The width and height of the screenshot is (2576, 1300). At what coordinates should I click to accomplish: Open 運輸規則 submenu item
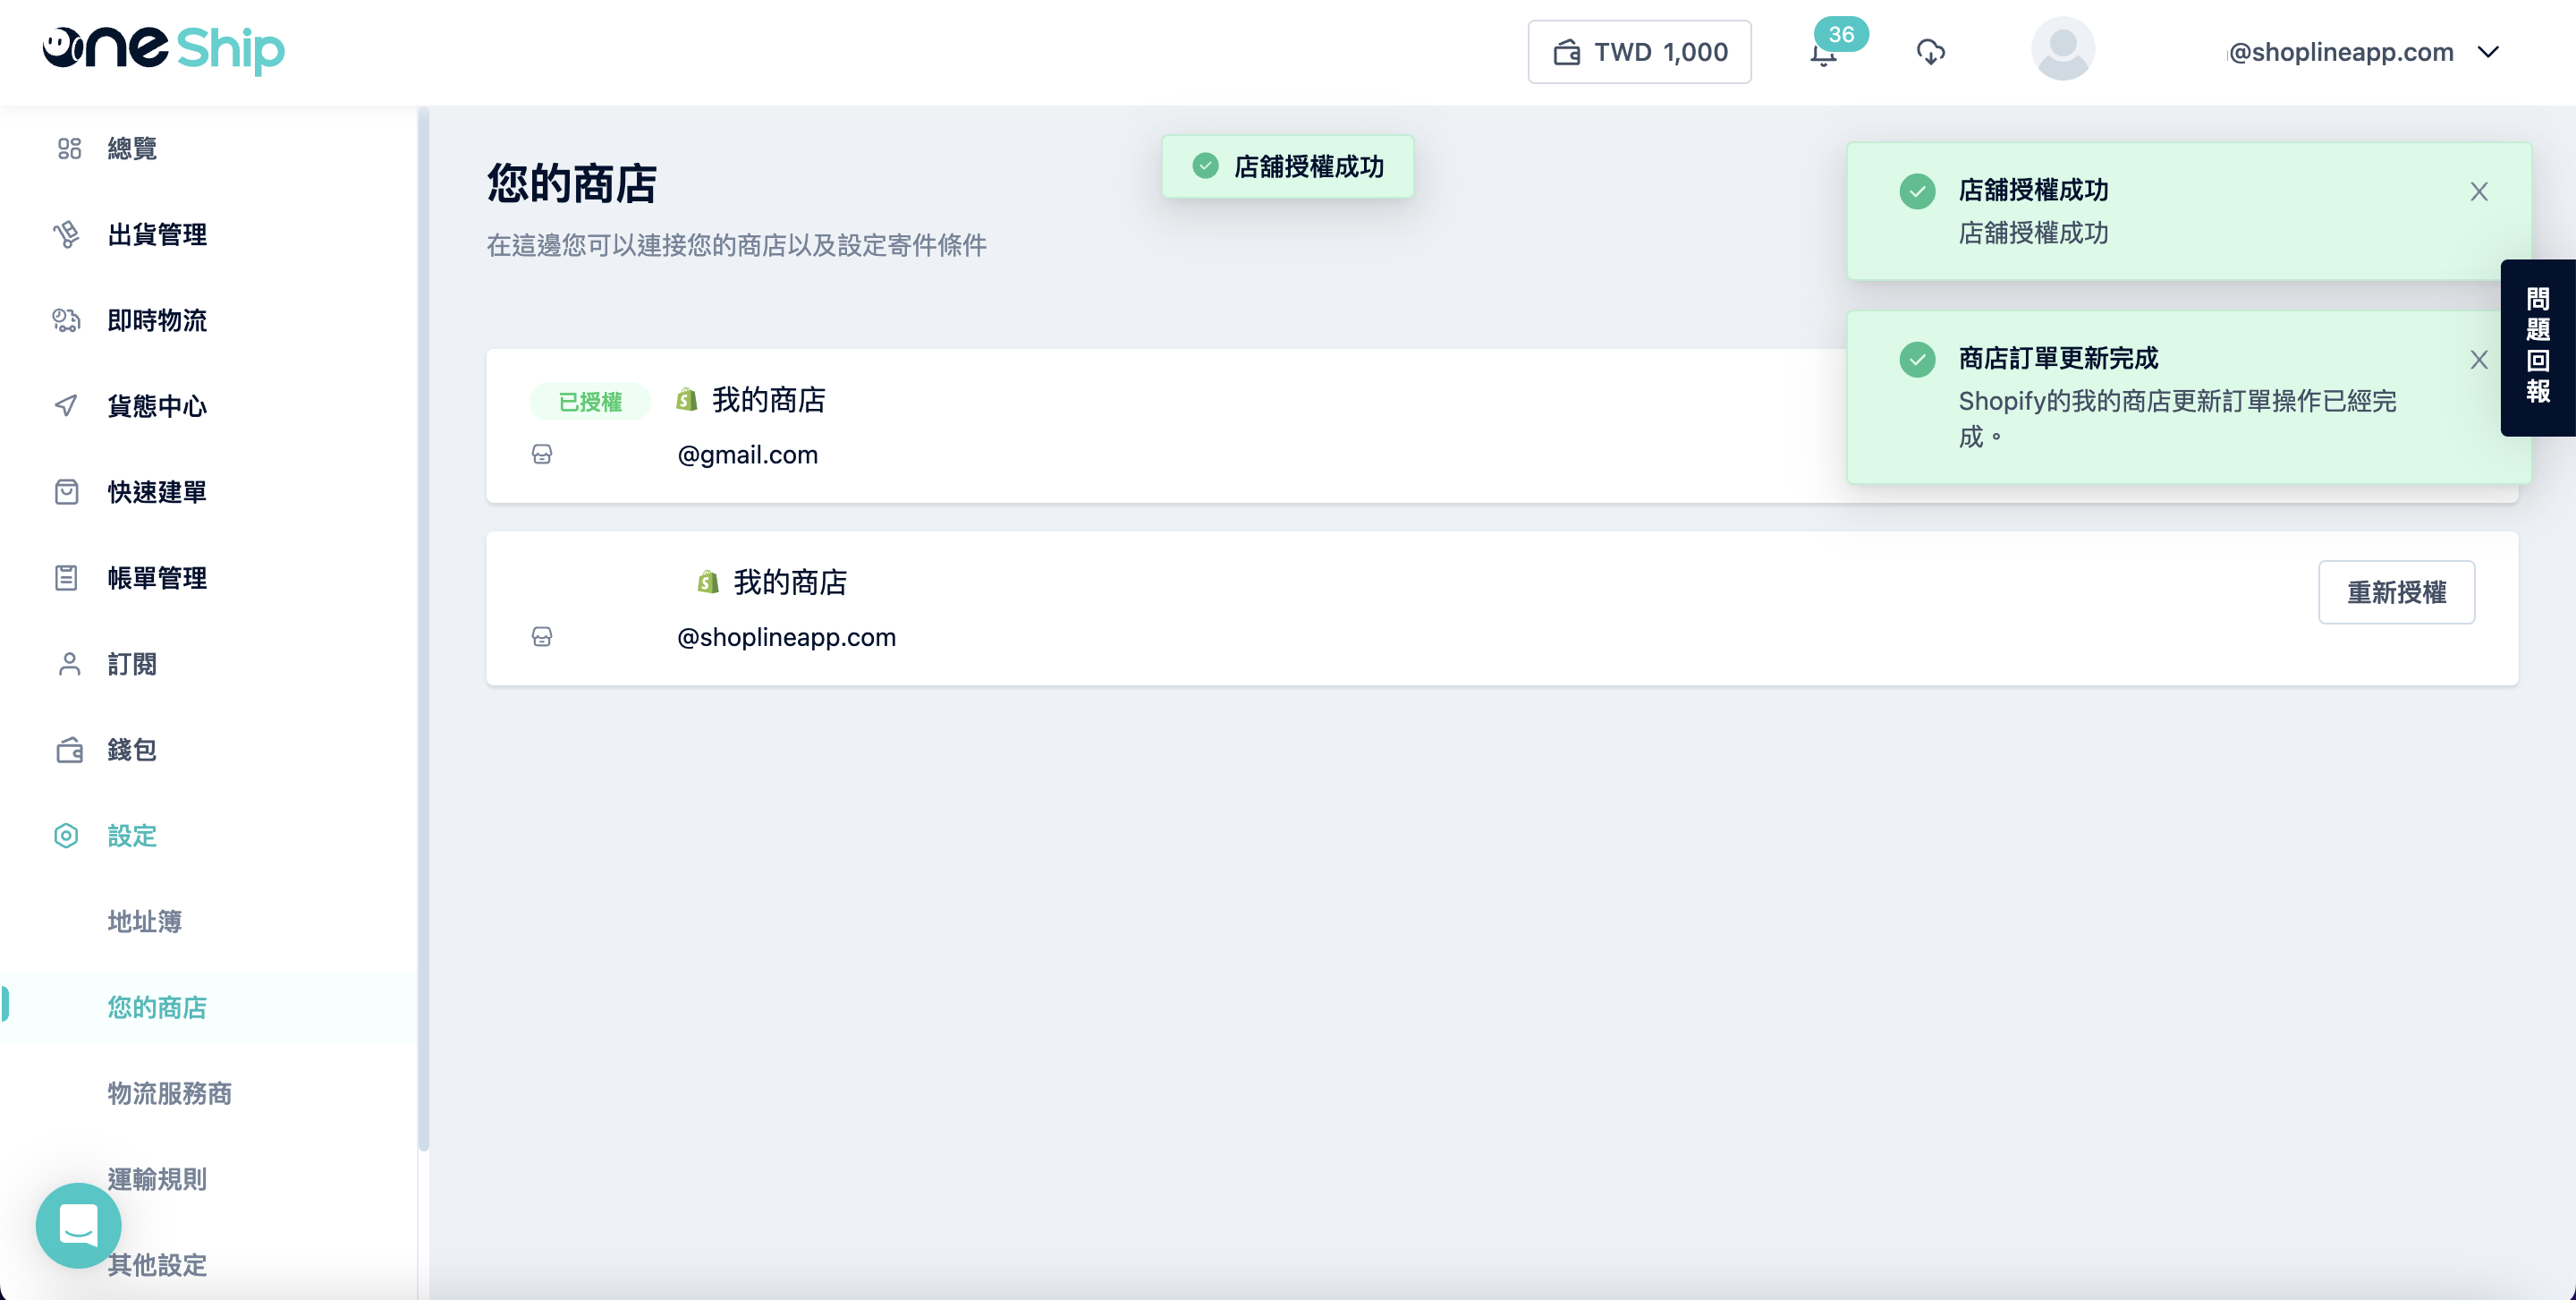click(157, 1179)
